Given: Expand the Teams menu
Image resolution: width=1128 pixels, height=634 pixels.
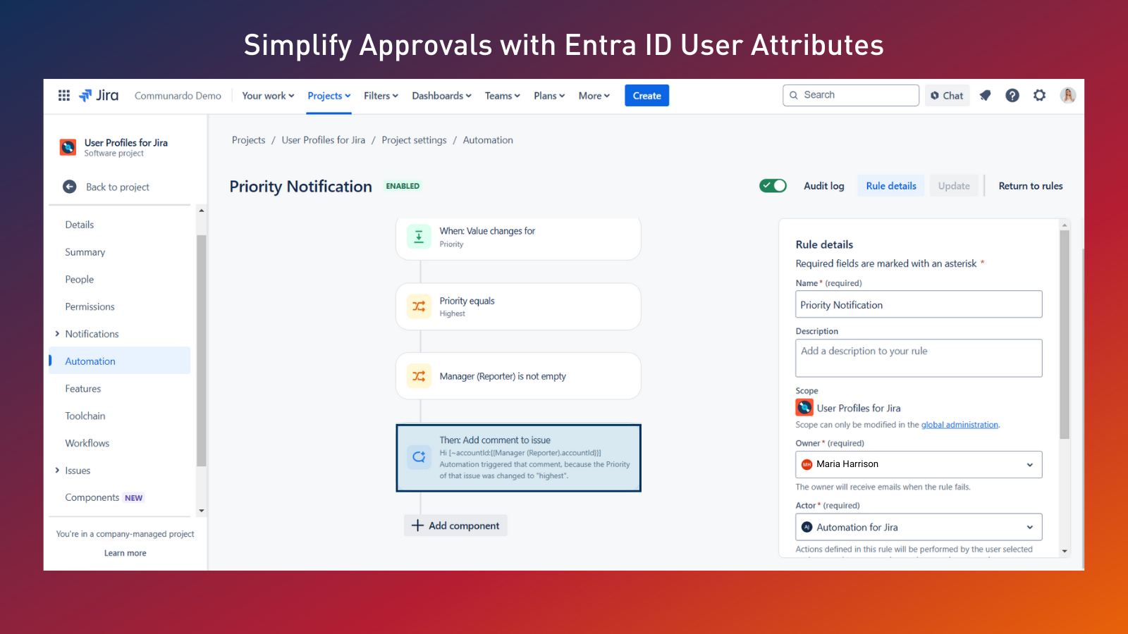Looking at the screenshot, I should point(502,96).
